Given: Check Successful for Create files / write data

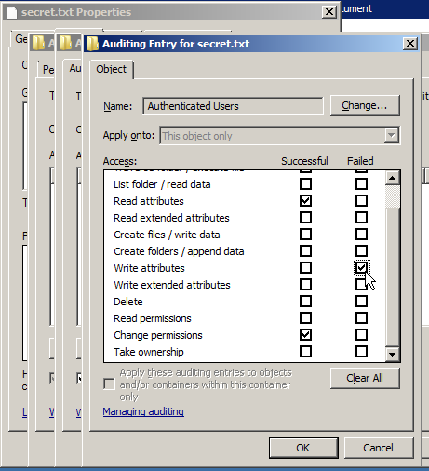Looking at the screenshot, I should (305, 235).
